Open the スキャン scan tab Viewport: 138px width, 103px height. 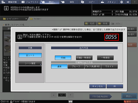[109, 2]
